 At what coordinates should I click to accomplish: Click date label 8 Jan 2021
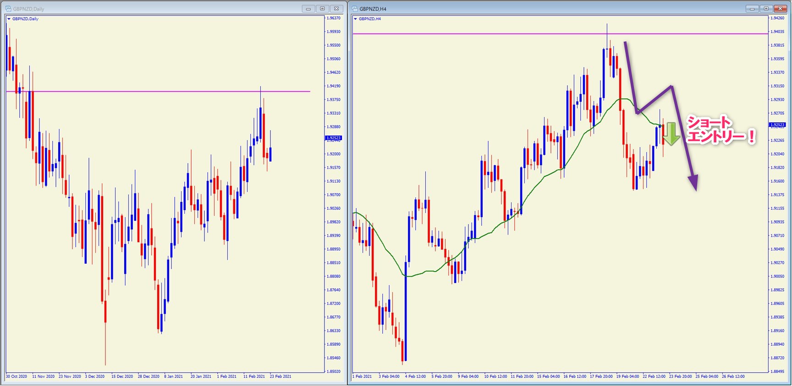click(x=174, y=376)
